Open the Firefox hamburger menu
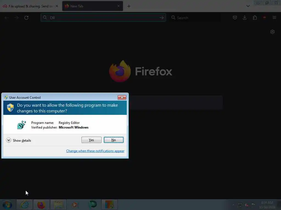 (274, 17)
